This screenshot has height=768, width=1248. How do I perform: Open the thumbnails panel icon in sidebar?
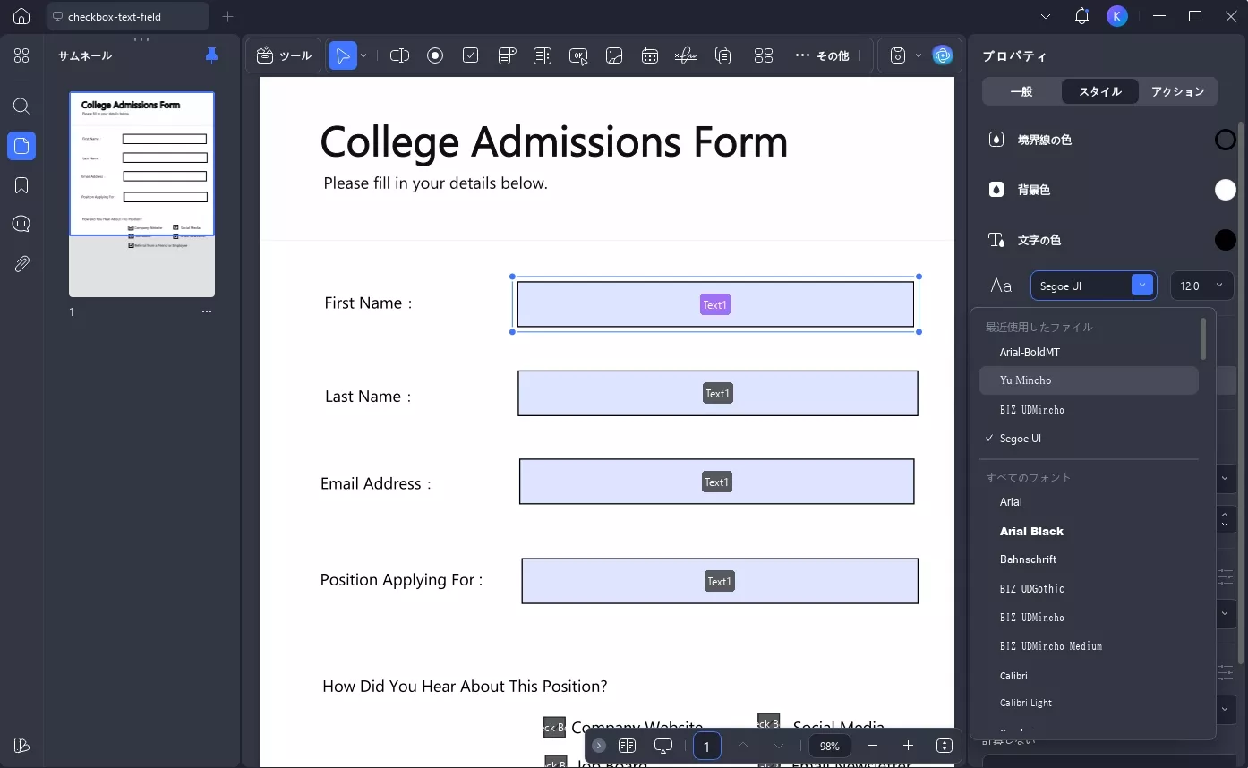pos(21,146)
